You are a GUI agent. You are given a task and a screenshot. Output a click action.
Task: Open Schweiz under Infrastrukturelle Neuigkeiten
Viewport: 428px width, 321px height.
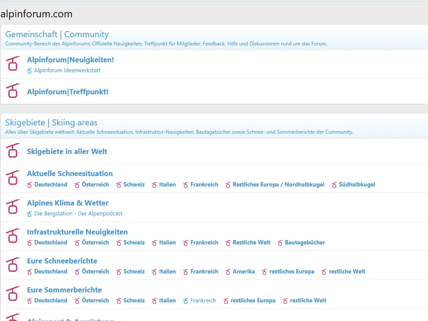134,243
